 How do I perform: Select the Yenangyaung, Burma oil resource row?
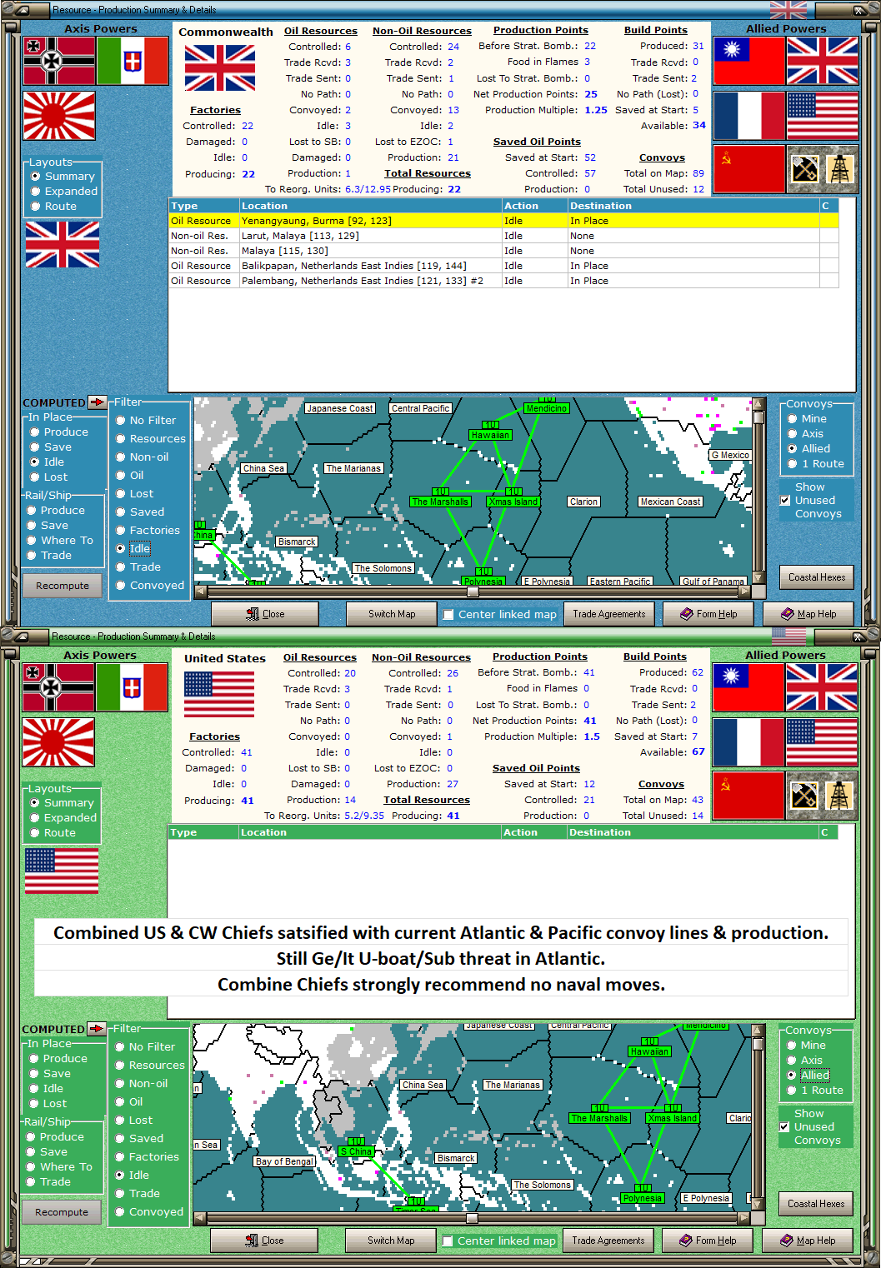(503, 221)
